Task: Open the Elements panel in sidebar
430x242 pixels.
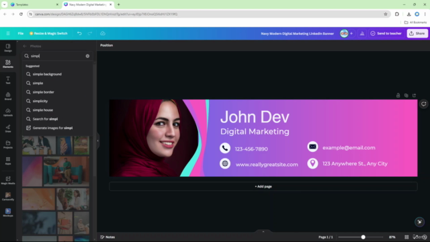Action: [8, 64]
